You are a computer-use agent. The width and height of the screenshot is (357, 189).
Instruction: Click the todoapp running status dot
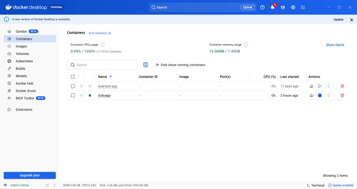click(90, 96)
